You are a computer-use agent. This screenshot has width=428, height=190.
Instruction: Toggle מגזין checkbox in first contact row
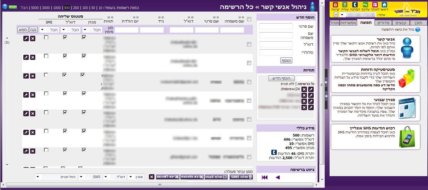(x=84, y=37)
